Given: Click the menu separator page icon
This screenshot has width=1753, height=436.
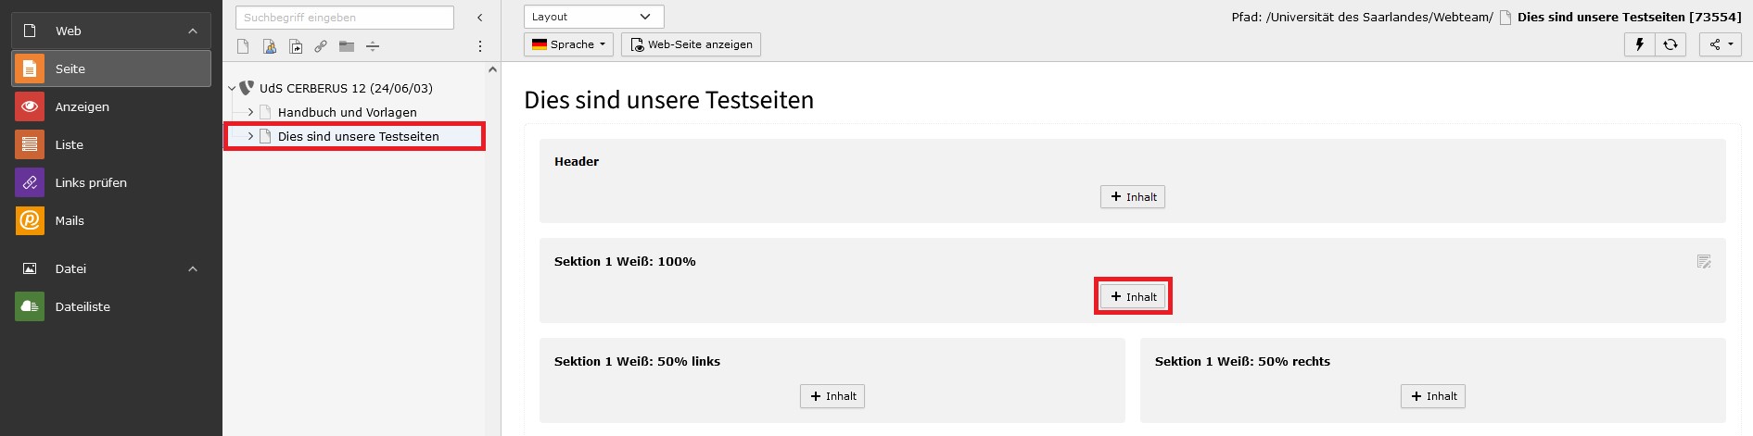Looking at the screenshot, I should (373, 46).
